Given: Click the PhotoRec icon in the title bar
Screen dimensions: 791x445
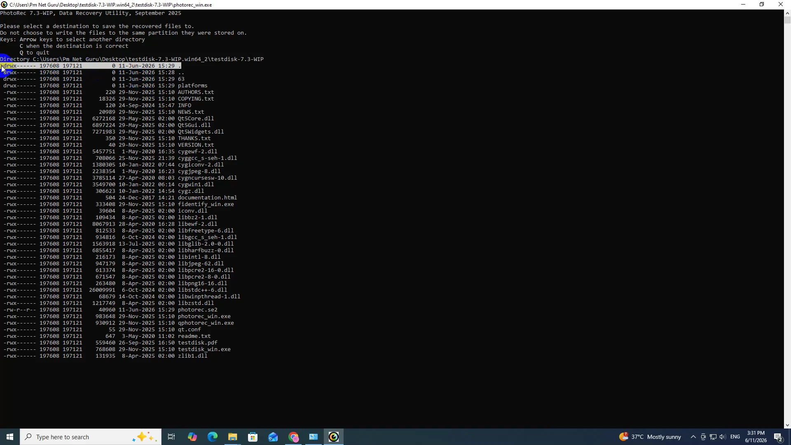Looking at the screenshot, I should tap(4, 5).
